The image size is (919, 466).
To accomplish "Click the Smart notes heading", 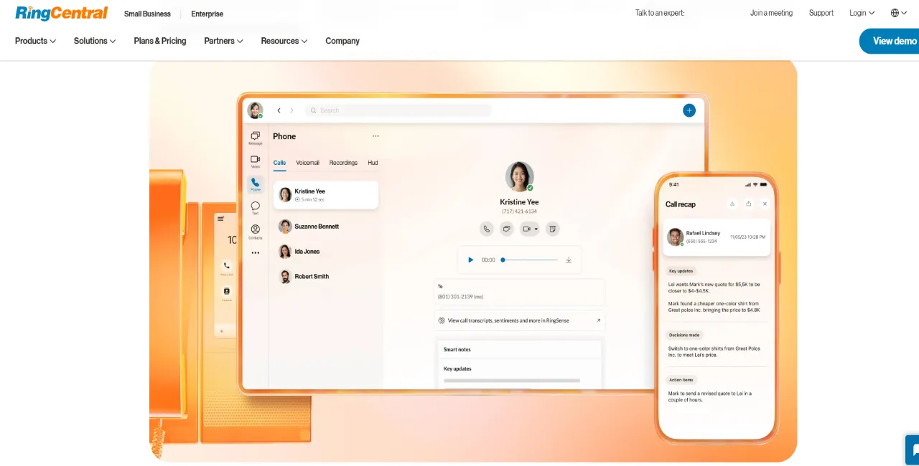I will [x=457, y=350].
